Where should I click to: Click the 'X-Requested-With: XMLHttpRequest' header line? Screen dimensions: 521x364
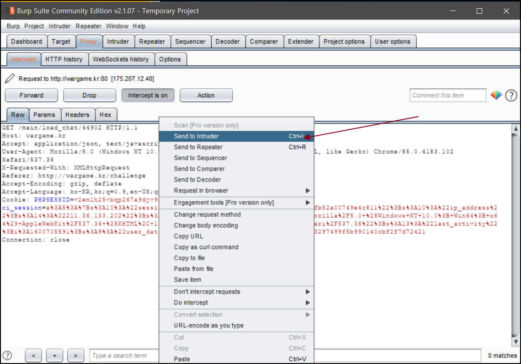point(66,167)
